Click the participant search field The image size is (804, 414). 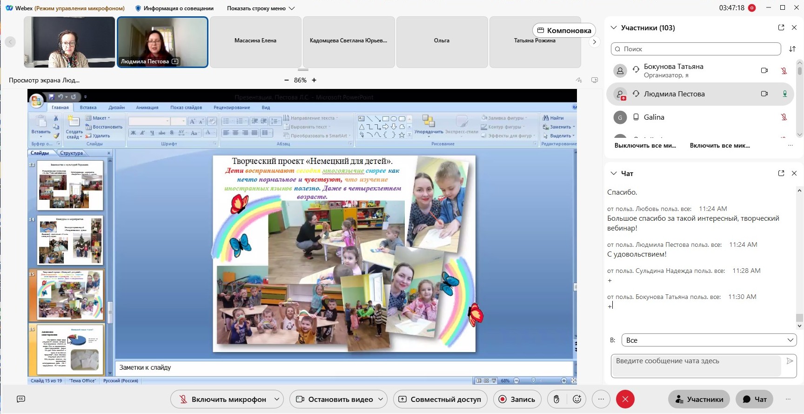(696, 49)
